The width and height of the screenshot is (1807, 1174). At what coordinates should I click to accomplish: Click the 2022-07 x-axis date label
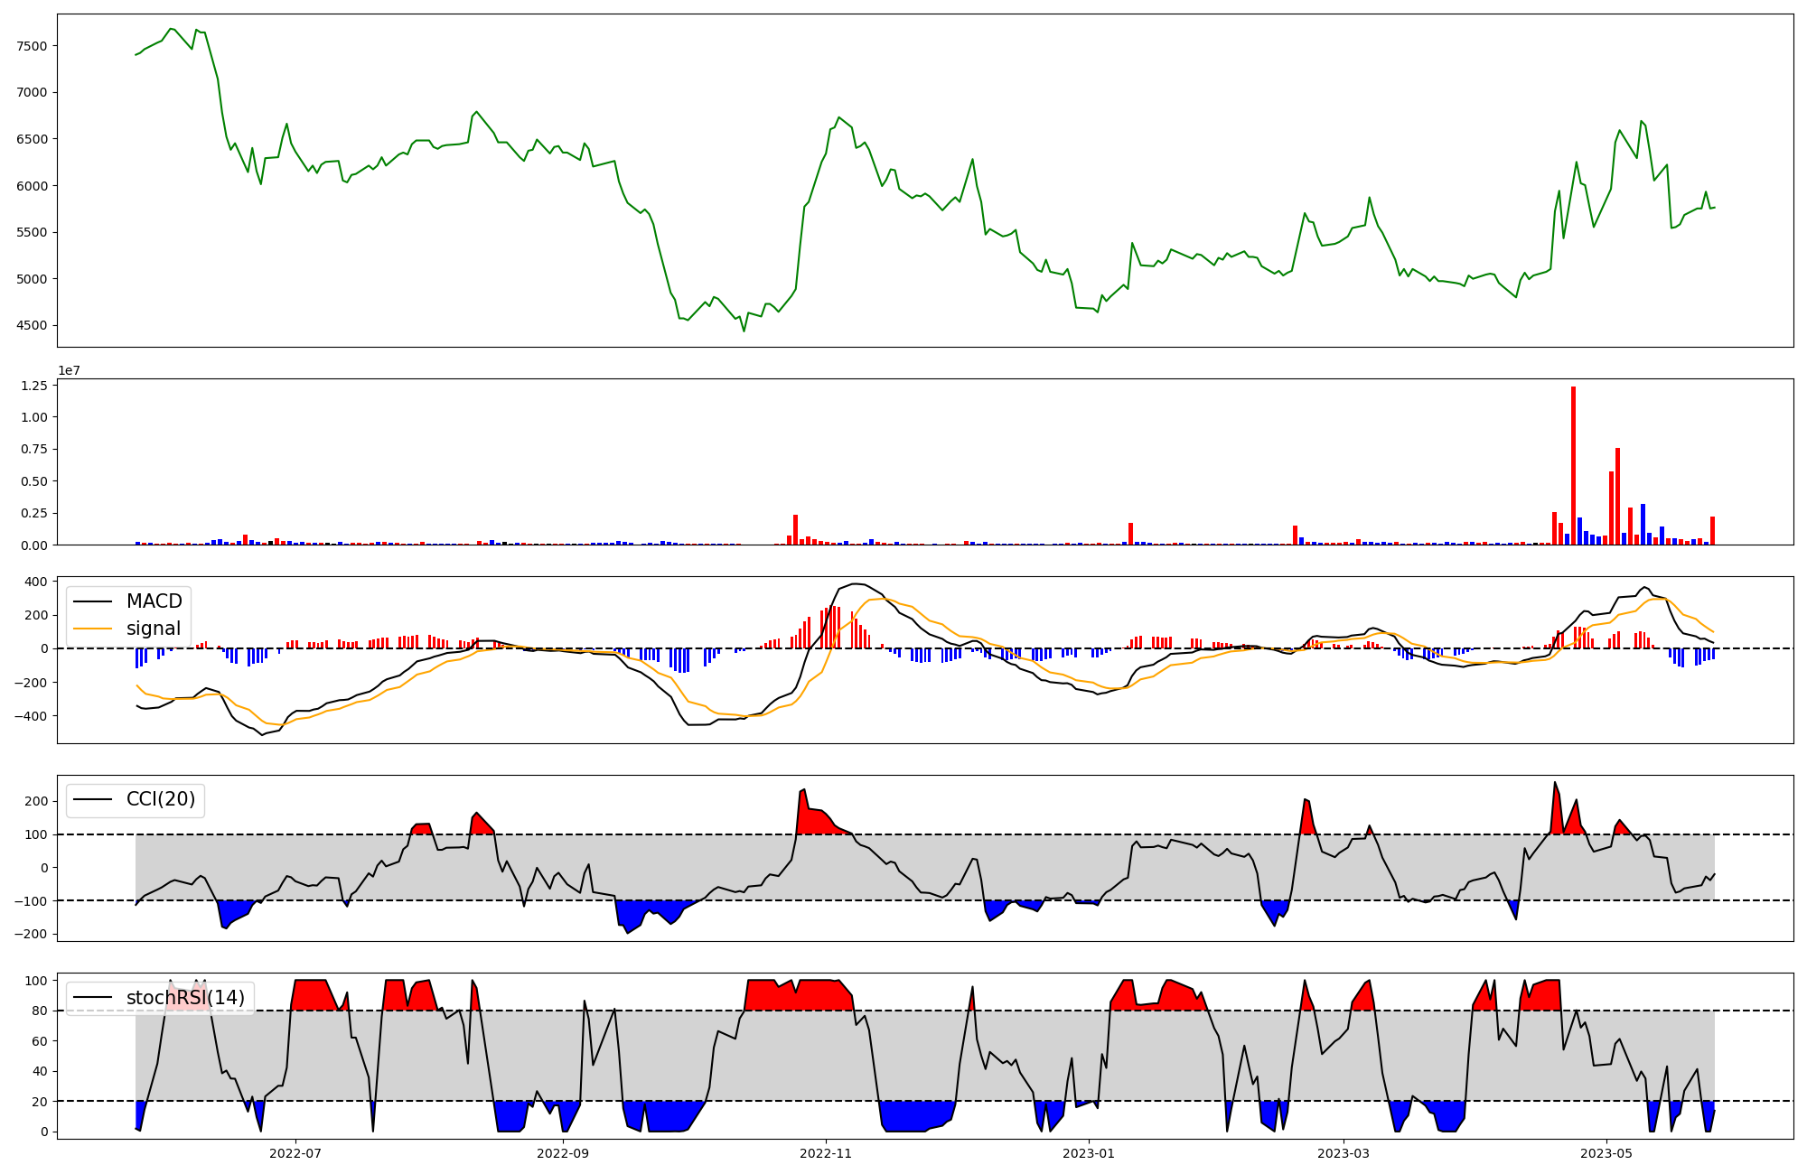tap(295, 1153)
